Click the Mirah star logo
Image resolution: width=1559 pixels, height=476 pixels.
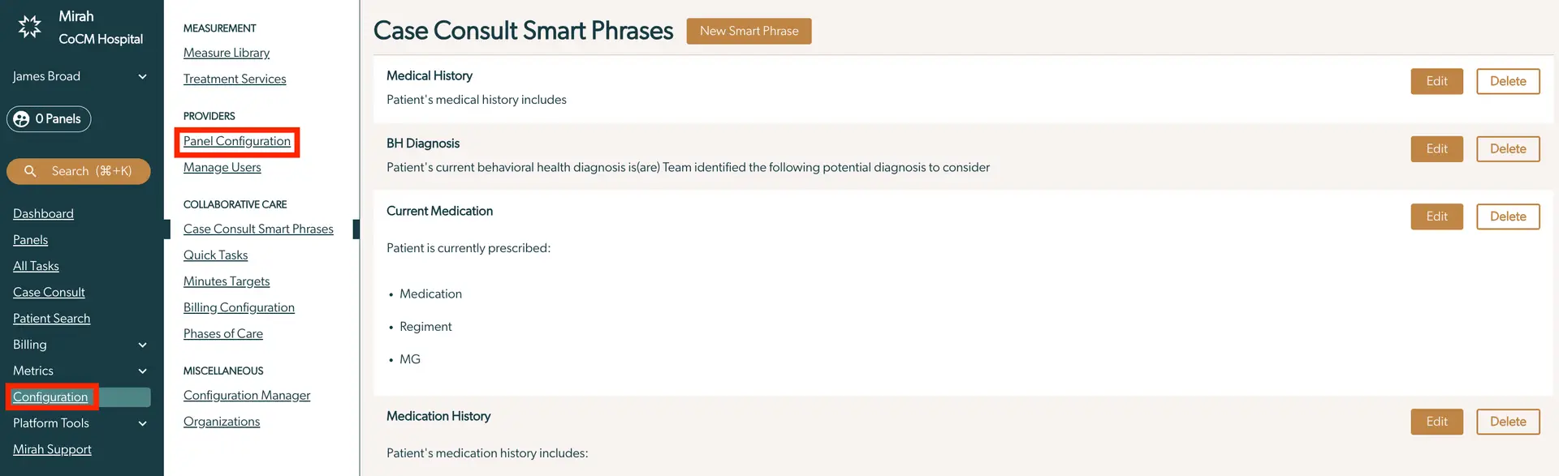click(29, 27)
